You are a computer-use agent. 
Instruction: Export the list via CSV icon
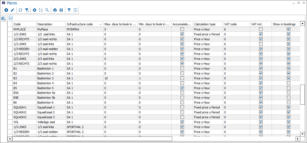pos(61,10)
